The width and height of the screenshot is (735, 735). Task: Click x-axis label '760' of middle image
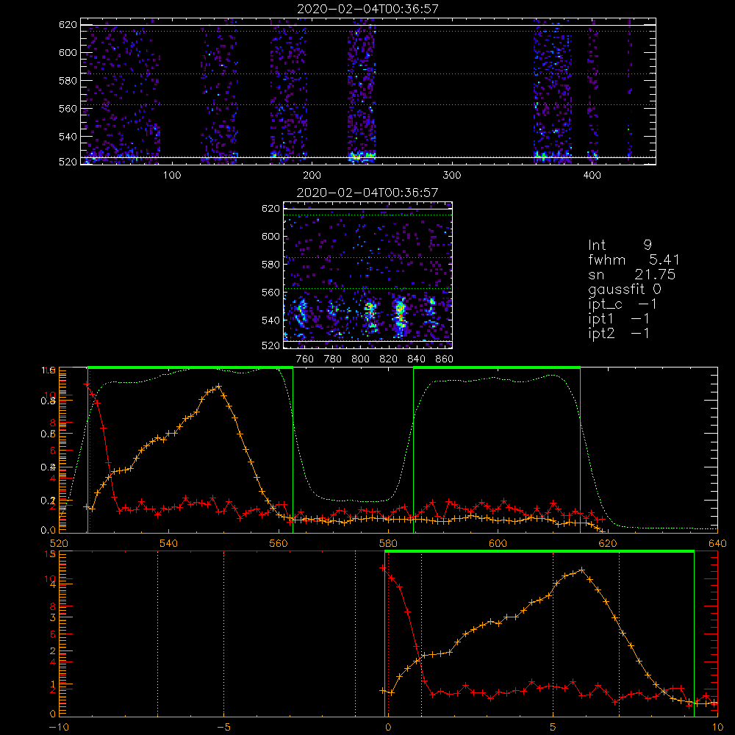[x=305, y=359]
